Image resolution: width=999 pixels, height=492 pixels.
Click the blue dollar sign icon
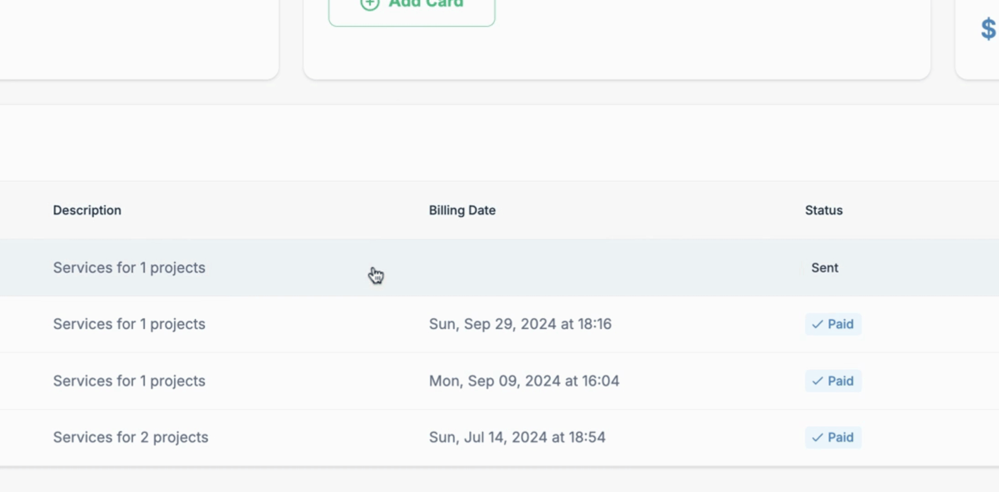point(989,29)
